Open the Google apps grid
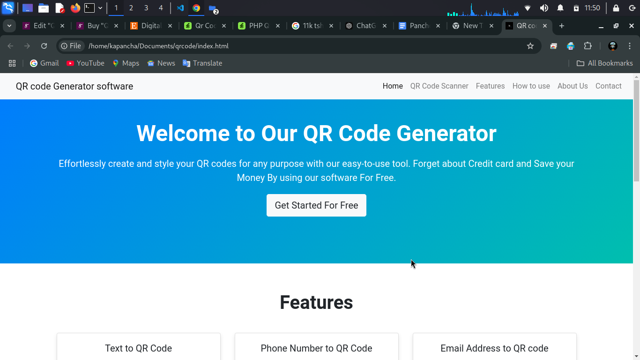 pos(12,63)
